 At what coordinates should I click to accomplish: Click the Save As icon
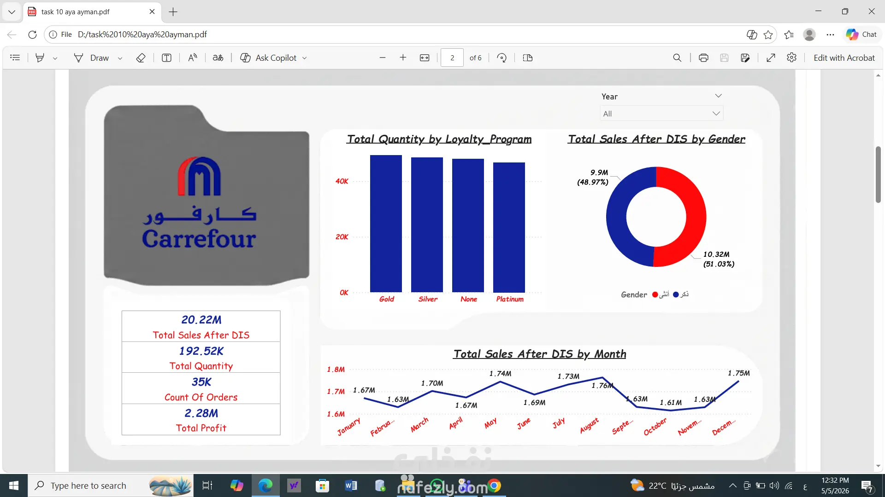(x=745, y=58)
